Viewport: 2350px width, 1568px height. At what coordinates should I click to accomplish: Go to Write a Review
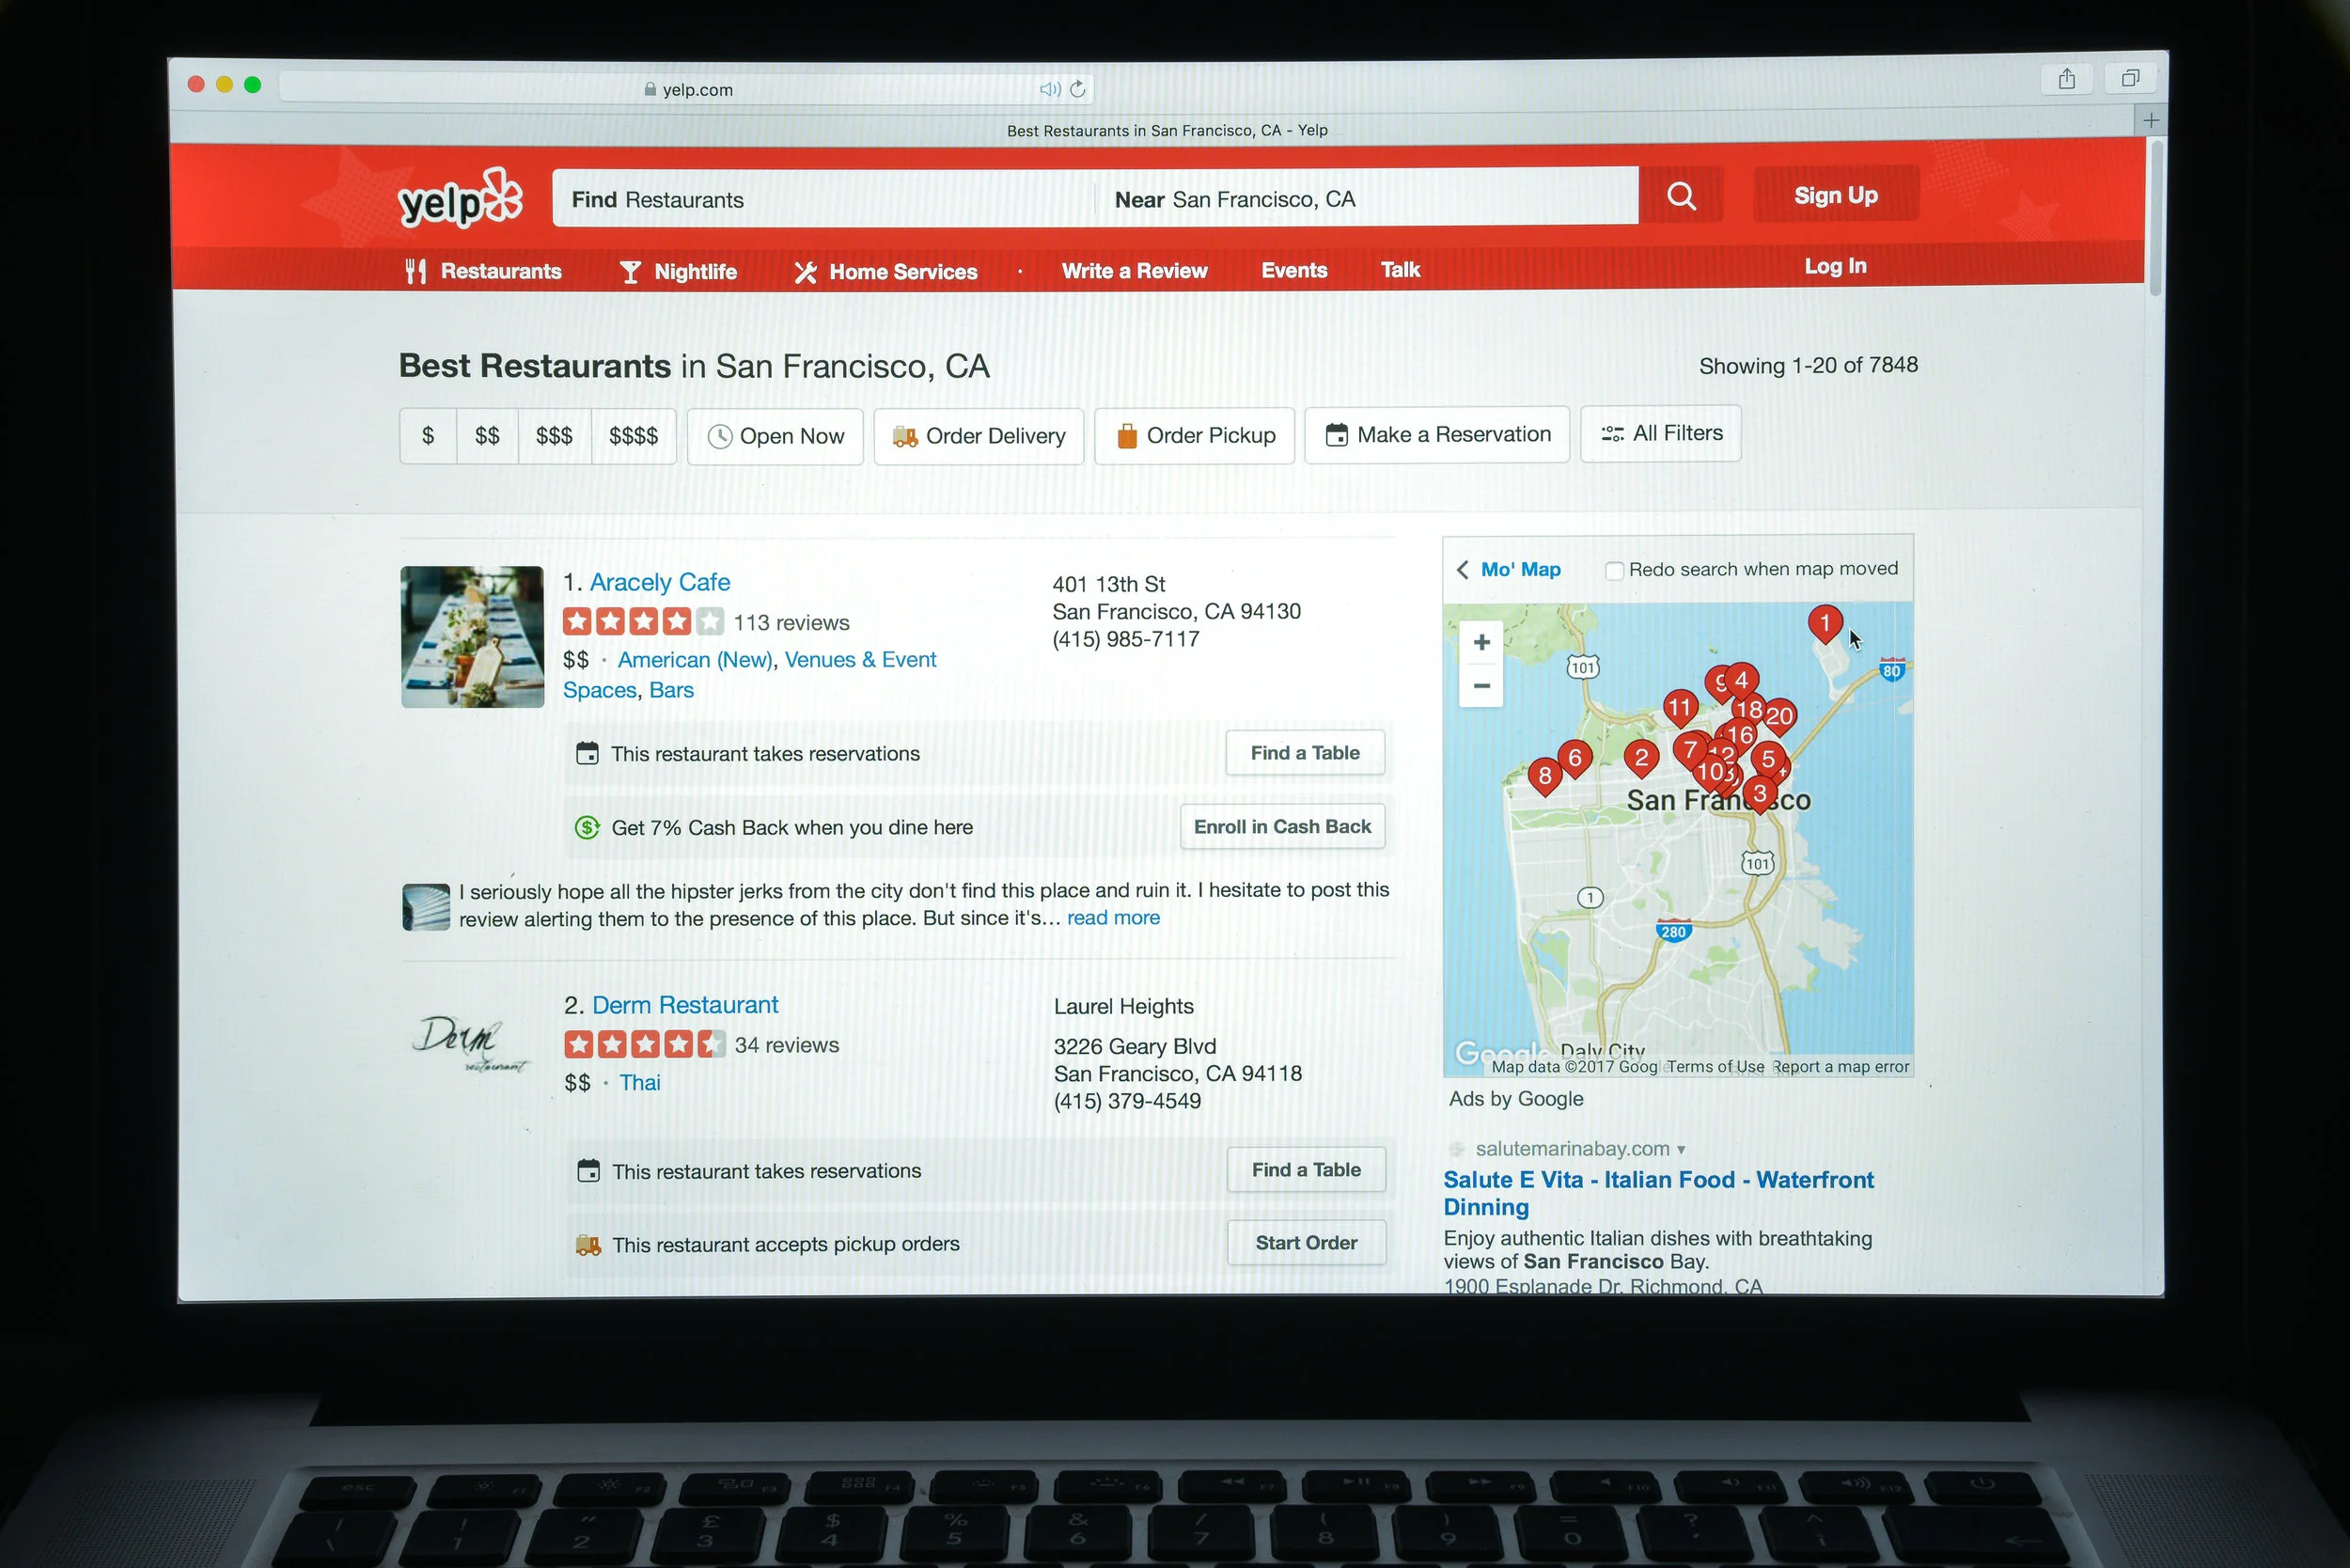(1134, 271)
